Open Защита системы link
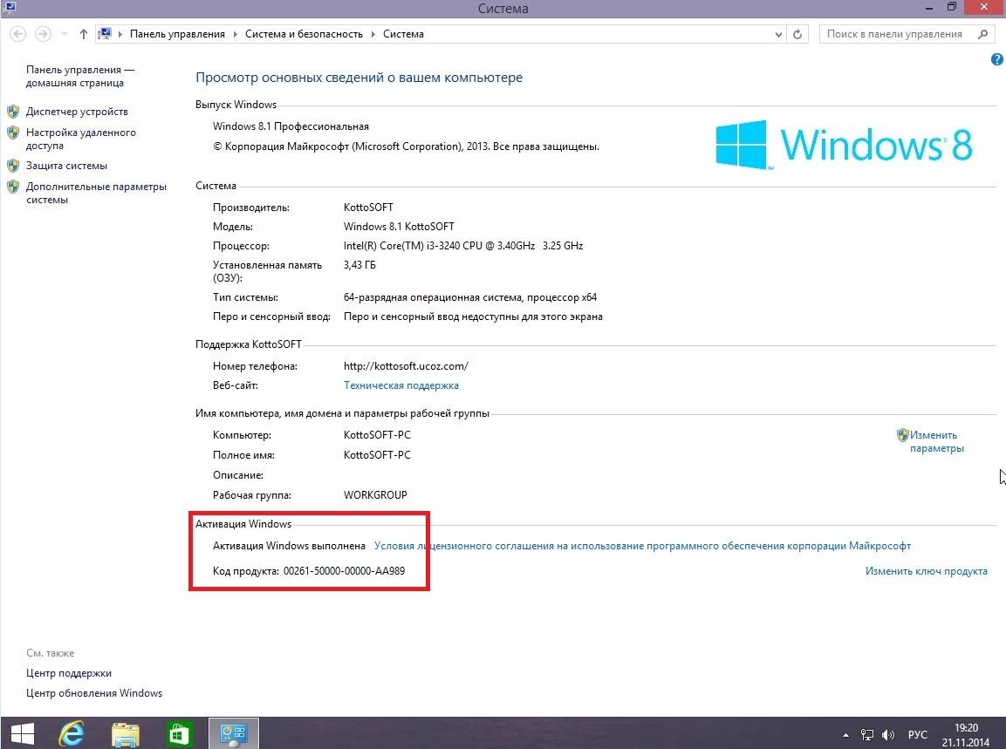Image resolution: width=1006 pixels, height=749 pixels. (x=66, y=166)
